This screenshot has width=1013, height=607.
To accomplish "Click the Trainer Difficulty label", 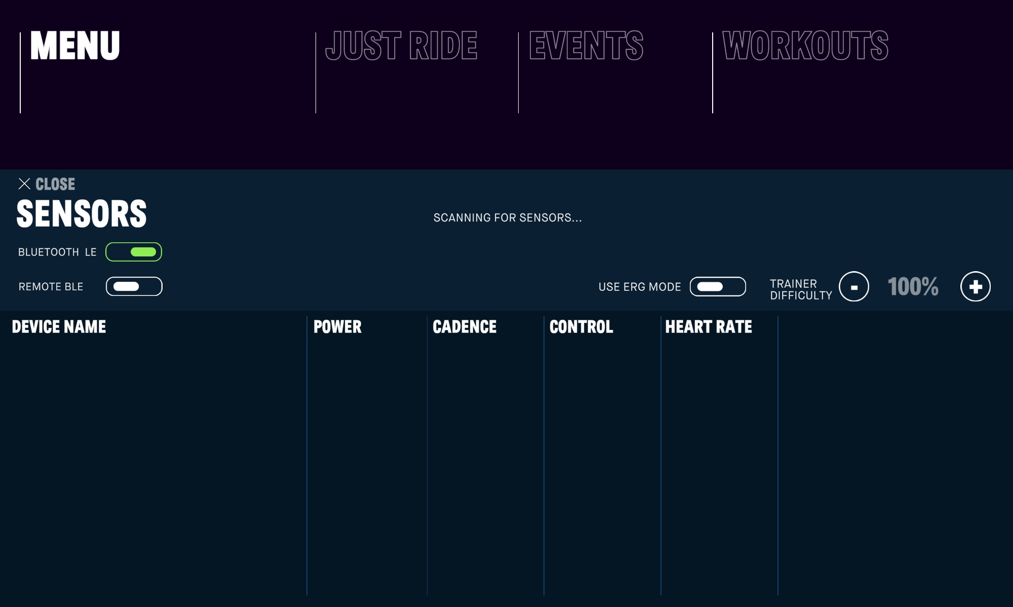I will pyautogui.click(x=801, y=290).
